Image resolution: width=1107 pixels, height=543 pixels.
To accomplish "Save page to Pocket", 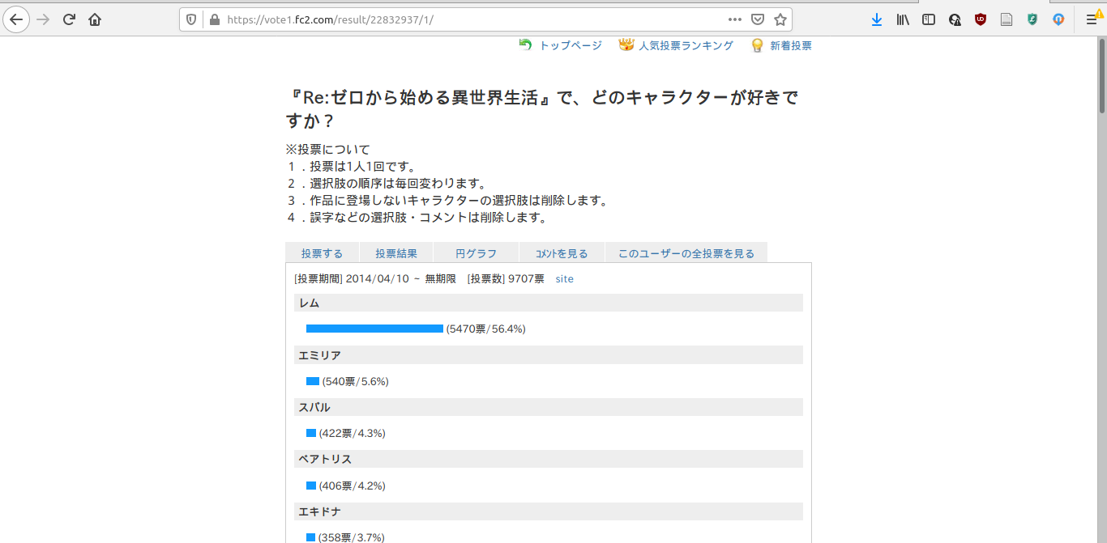I will [758, 19].
